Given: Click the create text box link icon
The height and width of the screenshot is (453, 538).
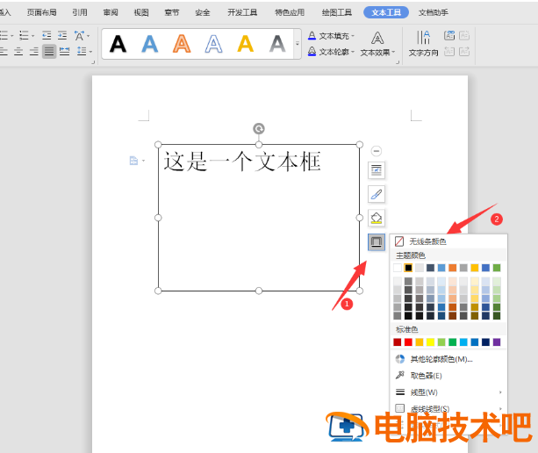Looking at the screenshot, I should coord(449,35).
